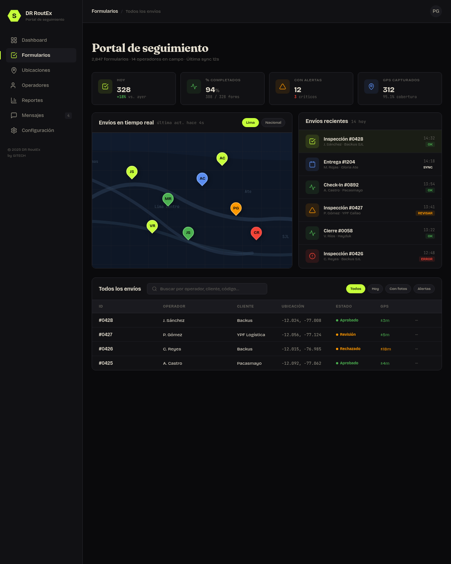The height and width of the screenshot is (564, 451).
Task: Click the HOY card checkmark icon
Action: [x=105, y=86]
